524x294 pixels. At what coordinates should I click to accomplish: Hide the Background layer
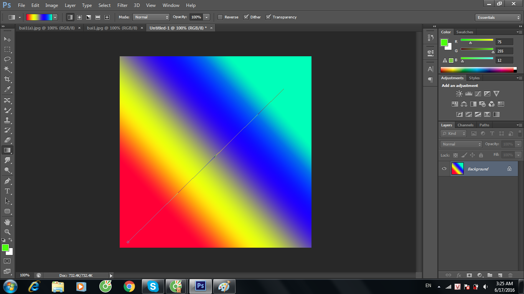[444, 168]
